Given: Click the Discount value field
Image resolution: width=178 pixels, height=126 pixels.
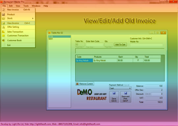Looking at the screenshot, I should pyautogui.click(x=157, y=94).
